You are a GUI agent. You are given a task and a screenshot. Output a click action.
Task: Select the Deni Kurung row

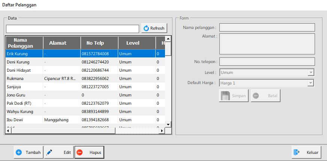coord(85,62)
